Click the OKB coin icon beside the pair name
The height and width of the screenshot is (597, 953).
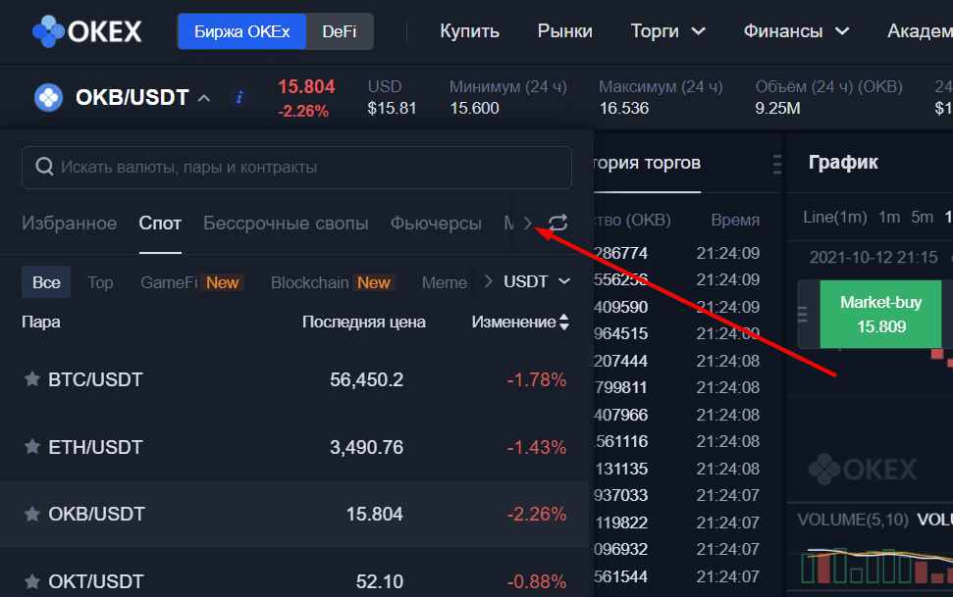49,97
